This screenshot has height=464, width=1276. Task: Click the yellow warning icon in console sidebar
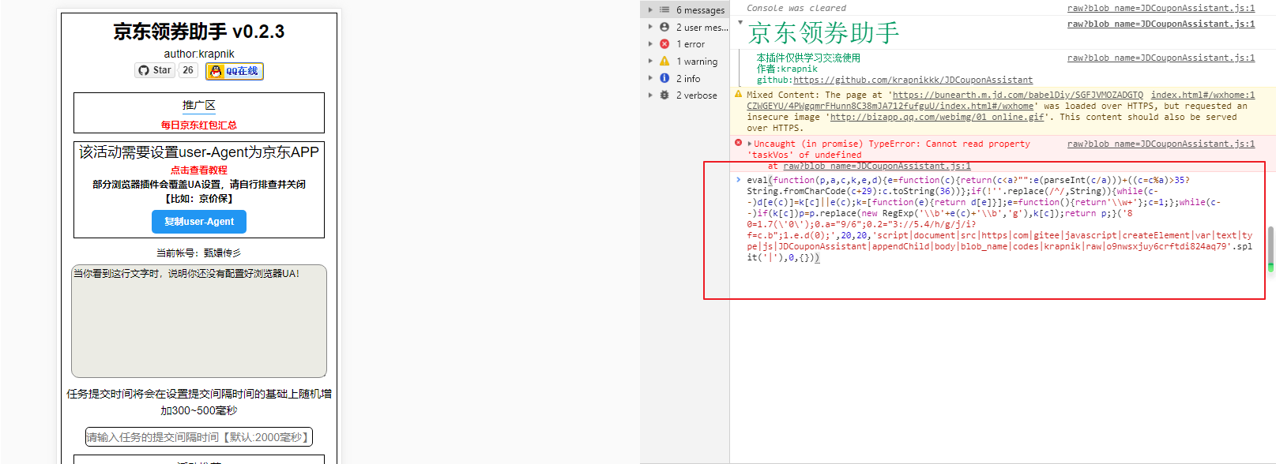664,61
